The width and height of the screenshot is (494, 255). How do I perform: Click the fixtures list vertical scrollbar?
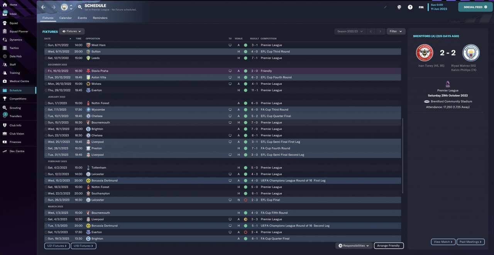[x=403, y=156]
